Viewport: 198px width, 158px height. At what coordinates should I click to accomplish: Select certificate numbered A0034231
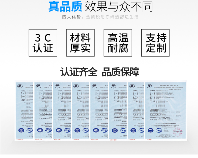62,110
